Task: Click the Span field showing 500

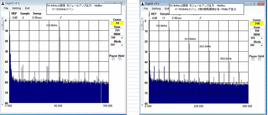Action: tap(257, 31)
